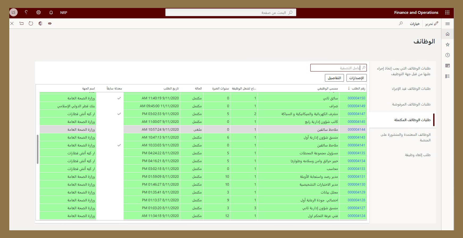Viewport: 463px width, 238px height.
Task: Open the settings gear icon
Action: pos(39,12)
